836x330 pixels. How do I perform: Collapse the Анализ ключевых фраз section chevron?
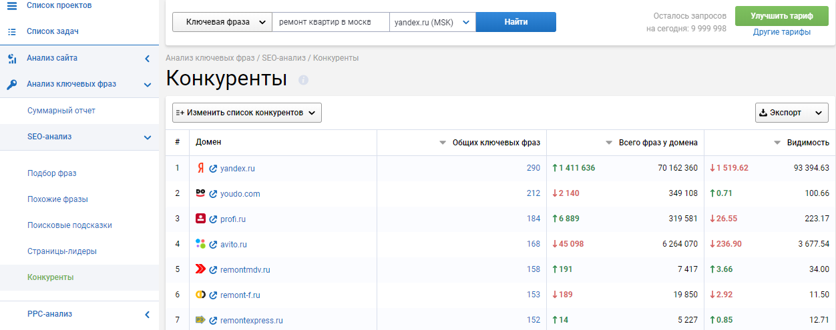148,85
